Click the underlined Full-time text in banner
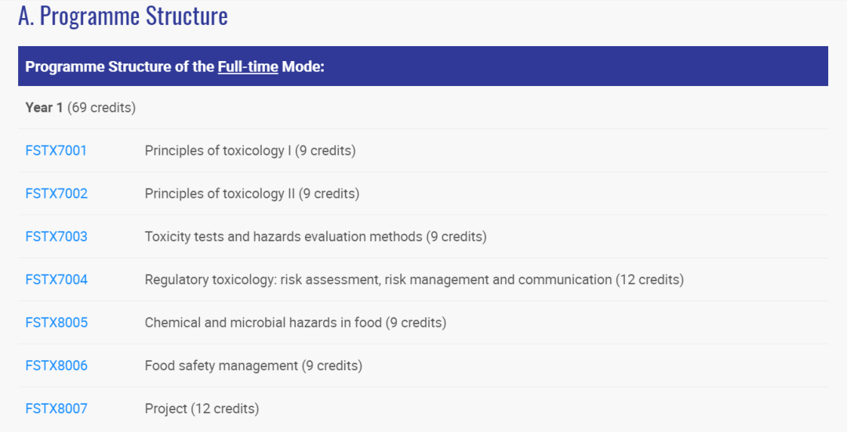 (248, 67)
